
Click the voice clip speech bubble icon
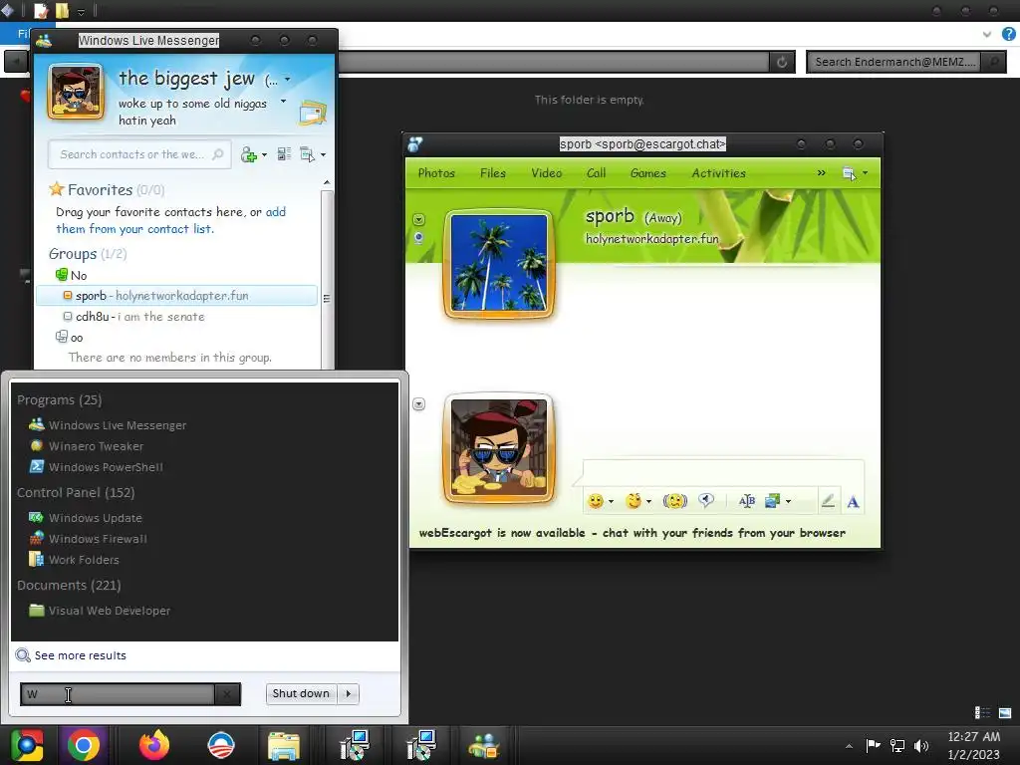coord(706,500)
